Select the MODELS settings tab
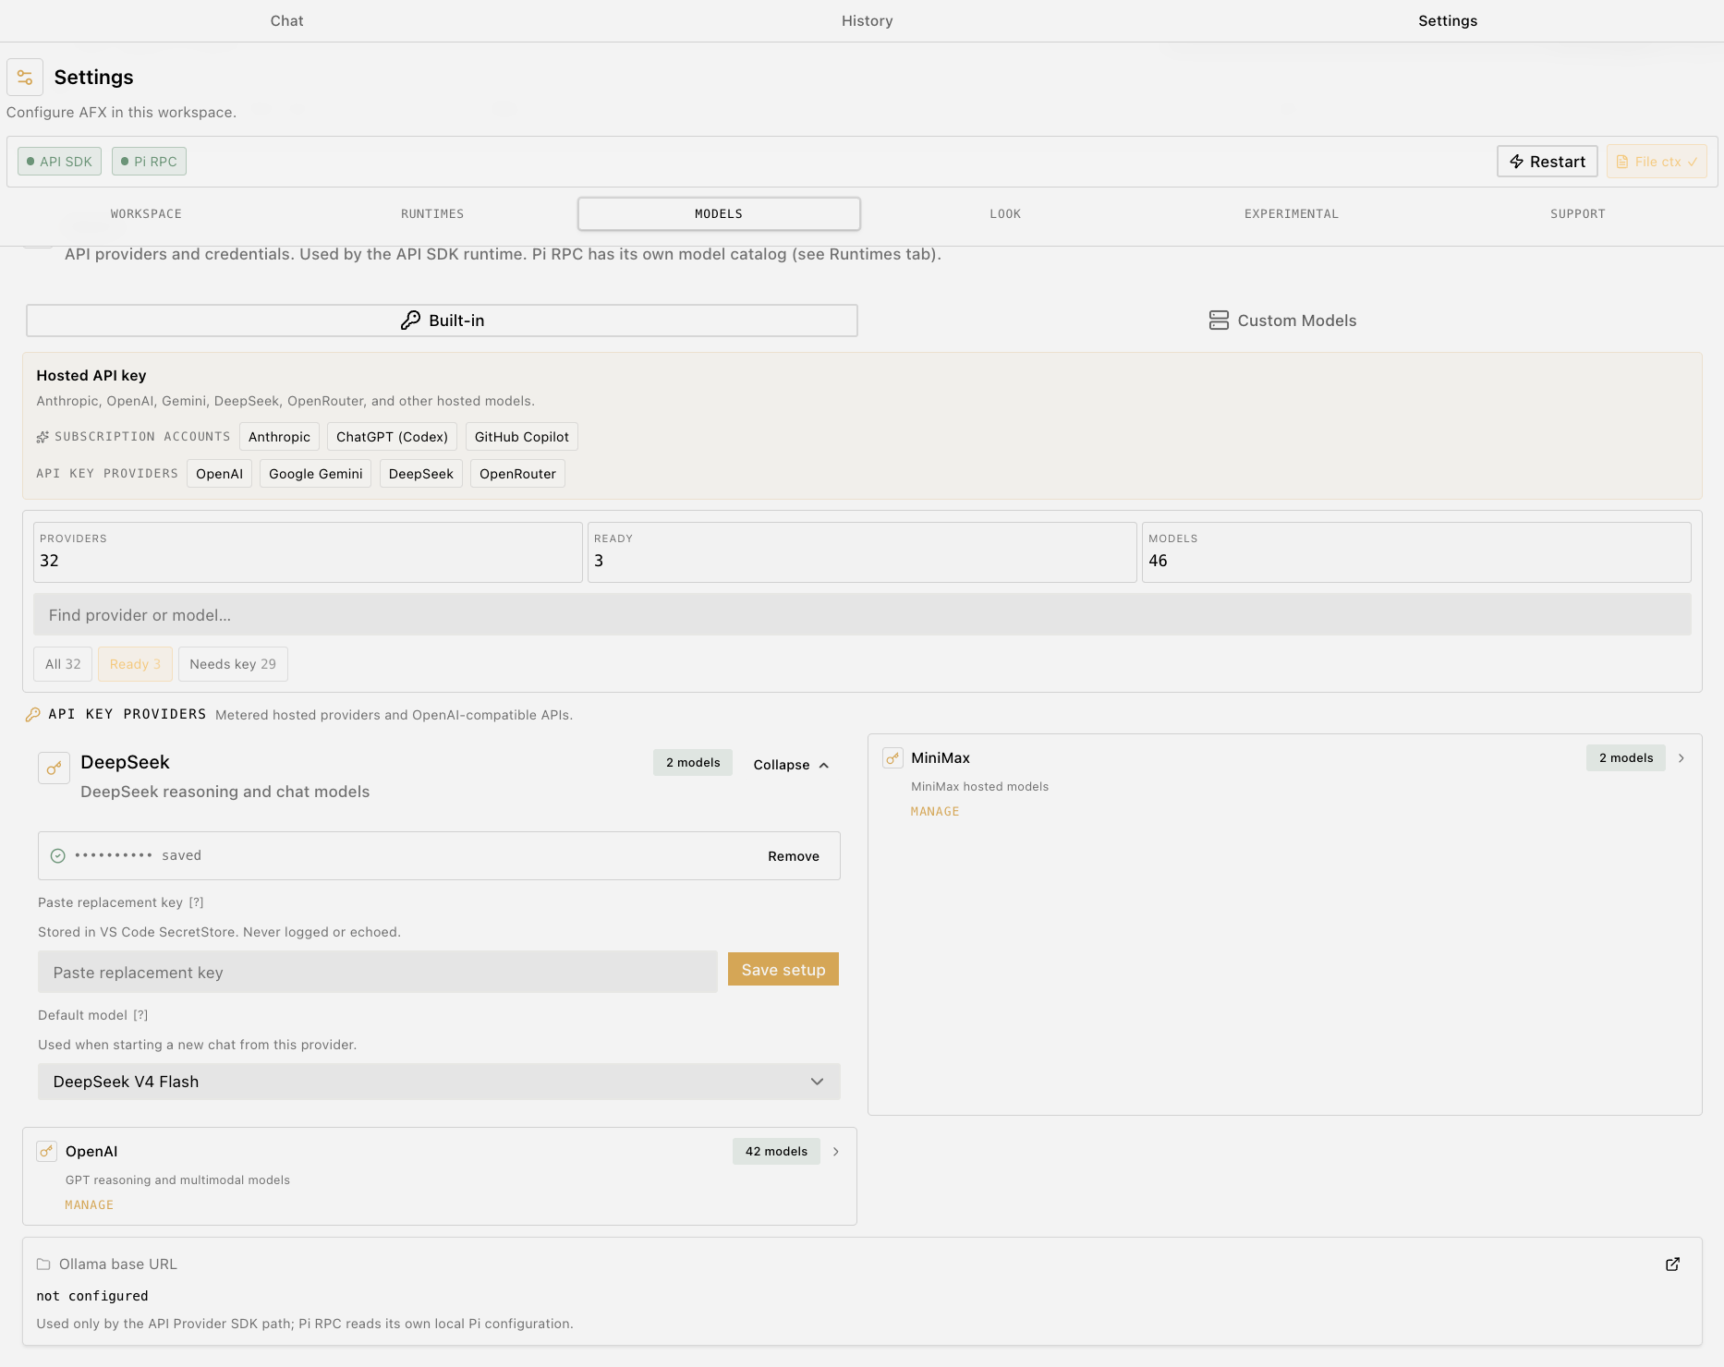This screenshot has width=1724, height=1367. coord(719,214)
